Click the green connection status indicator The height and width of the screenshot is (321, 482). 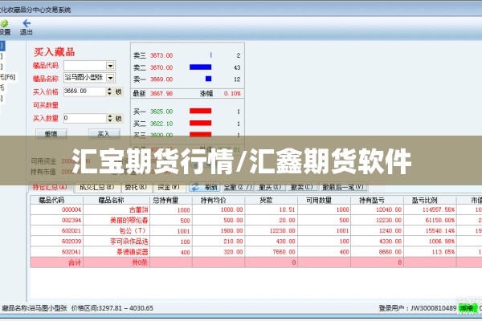pos(468,308)
